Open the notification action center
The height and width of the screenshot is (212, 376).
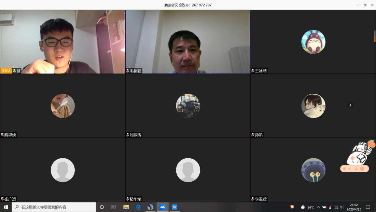point(368,207)
